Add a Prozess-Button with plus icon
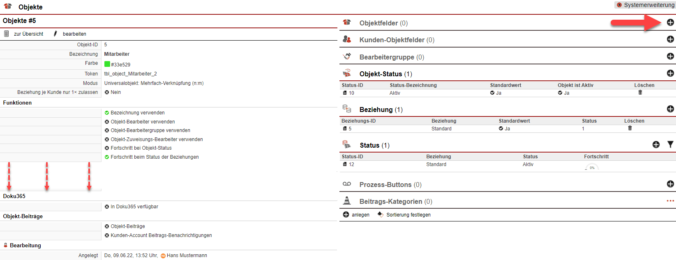This screenshot has width=676, height=260. pyautogui.click(x=670, y=184)
